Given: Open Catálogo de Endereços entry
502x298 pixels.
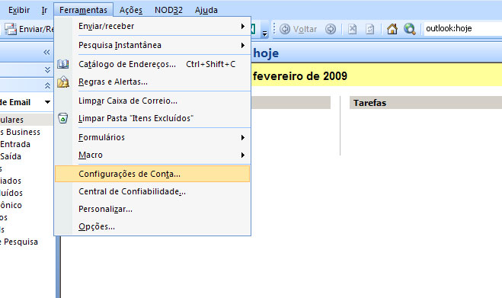Looking at the screenshot, I should (152, 64).
